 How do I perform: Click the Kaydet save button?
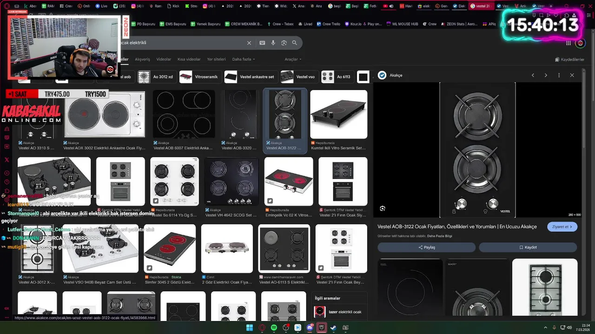528,247
